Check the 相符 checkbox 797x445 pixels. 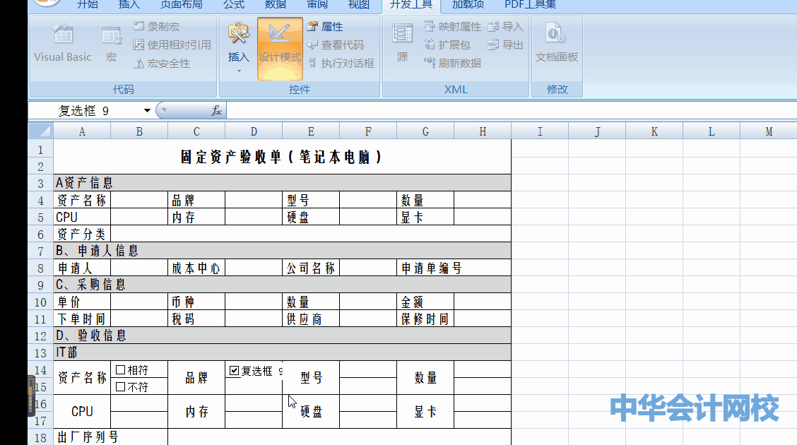tap(121, 369)
